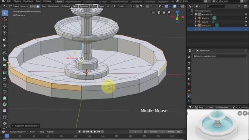Toggle the Коллекция checkbox in outliner
The image size is (249, 140).
(196, 14)
